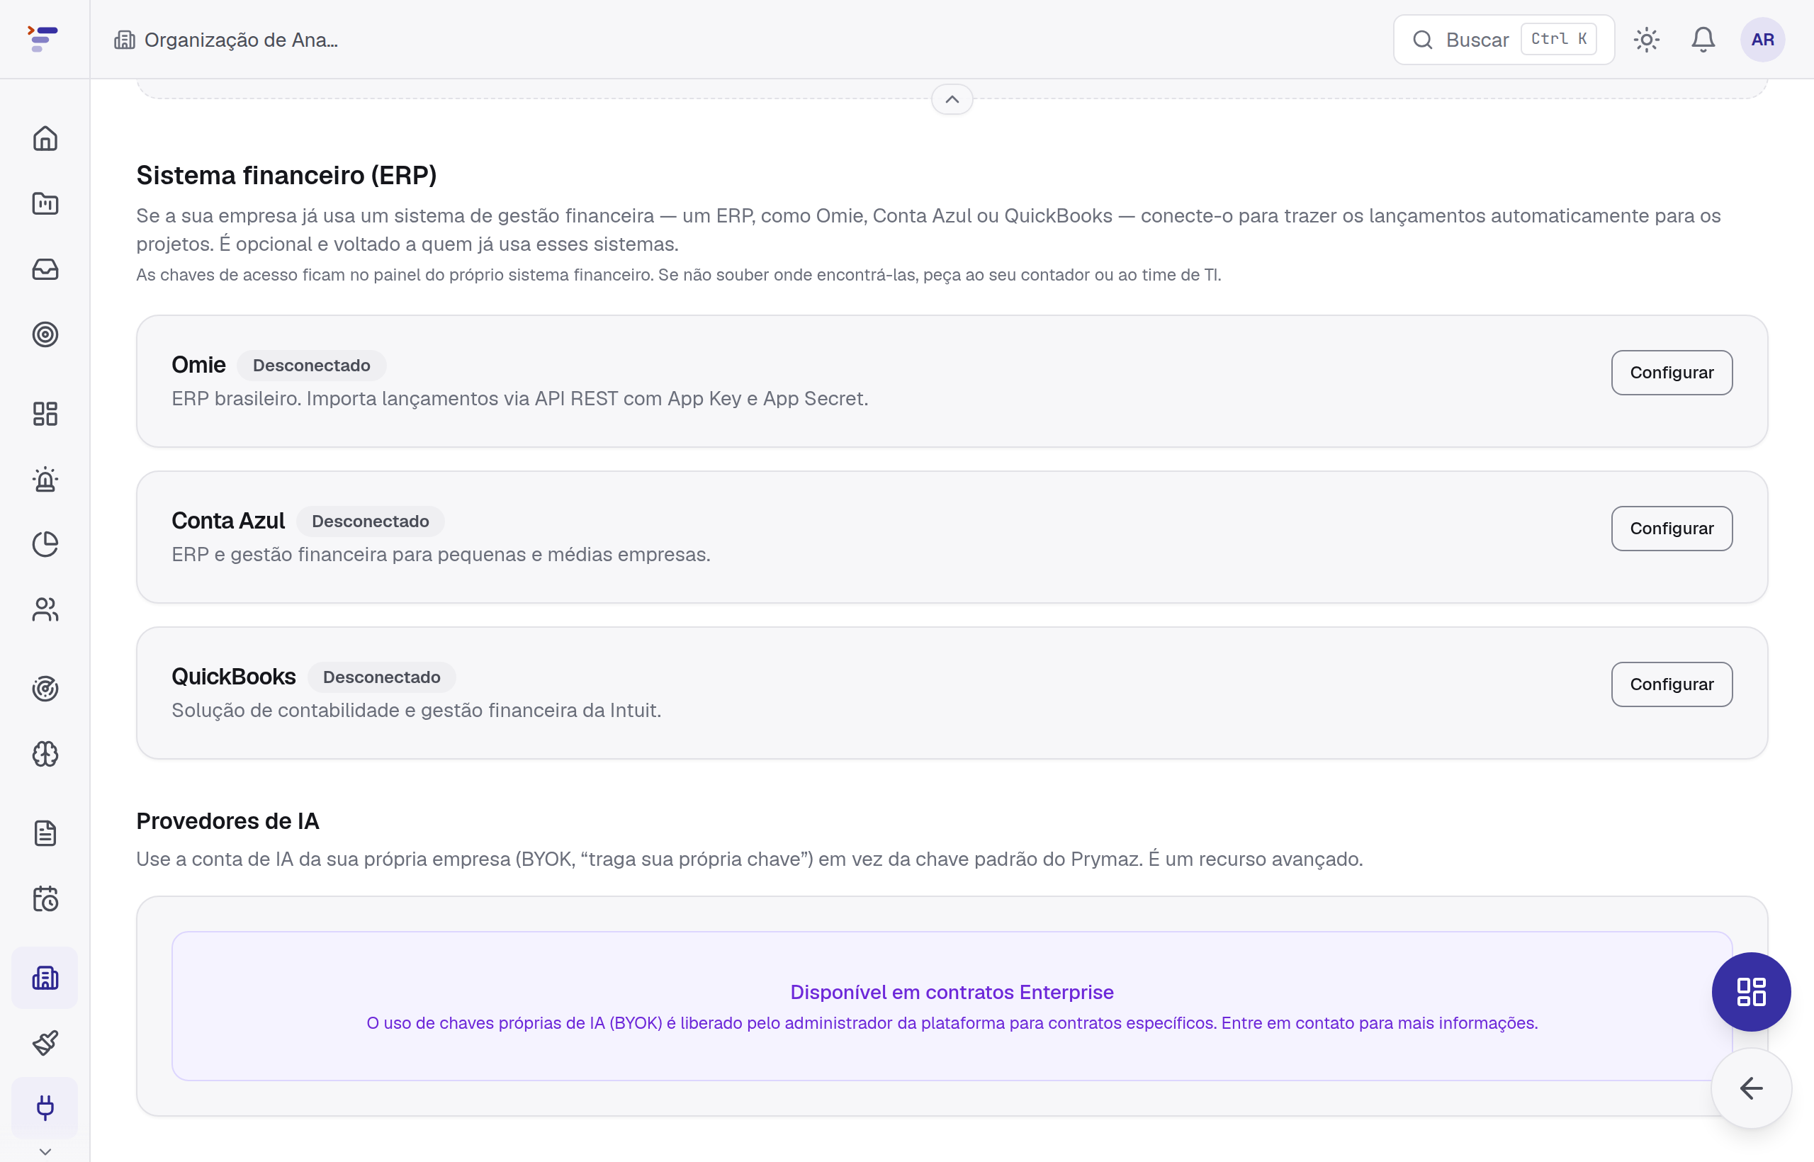Click the Omie Desconectado status badge
The image size is (1814, 1162).
tap(312, 365)
